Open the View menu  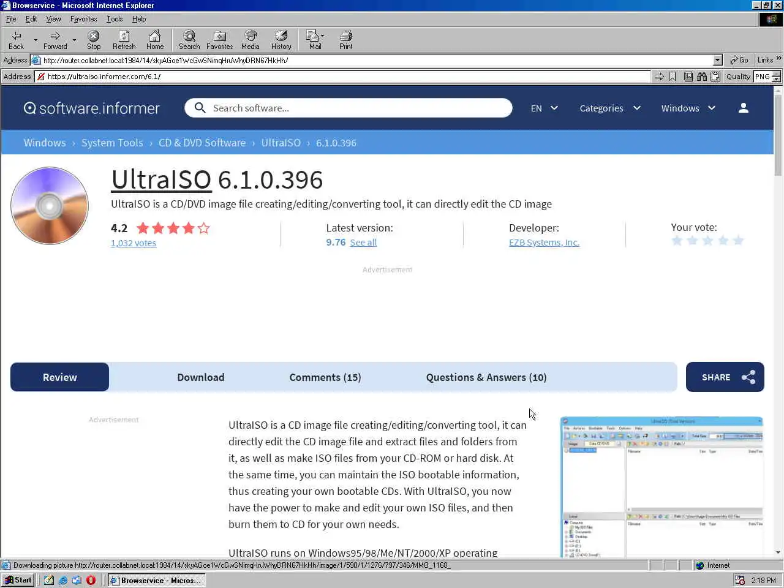(53, 19)
